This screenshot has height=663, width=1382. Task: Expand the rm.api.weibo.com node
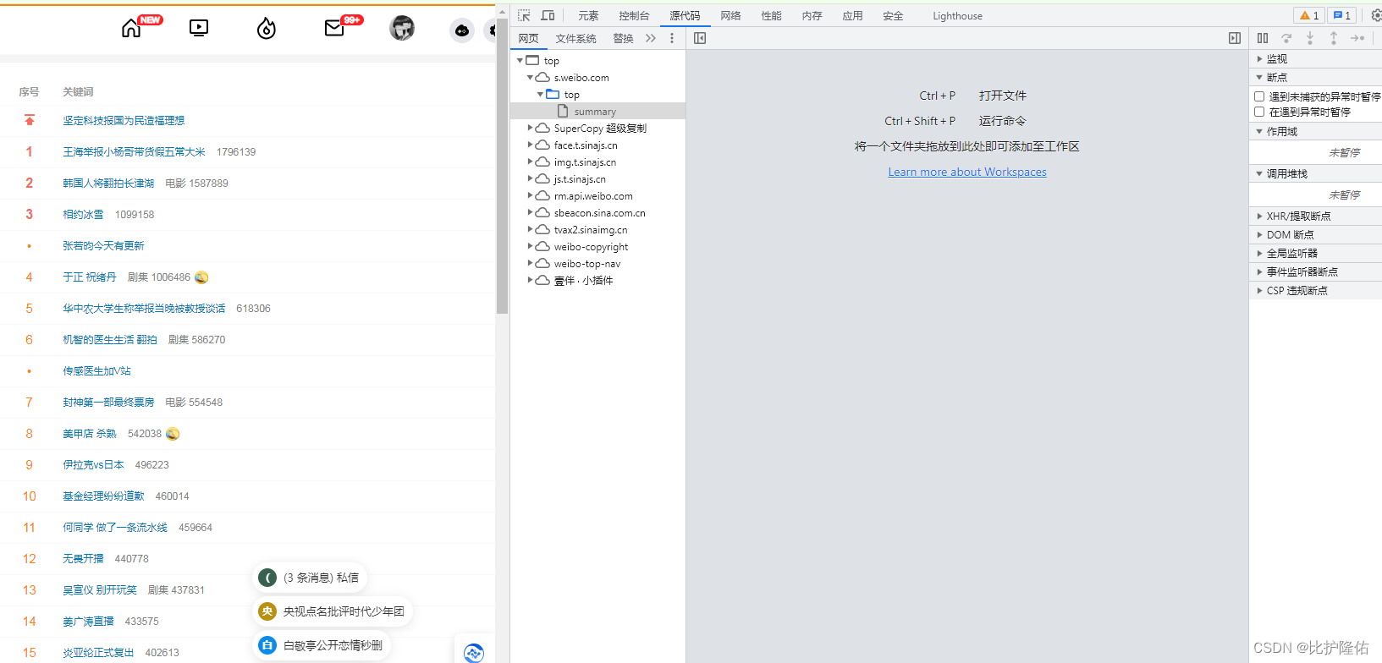click(x=531, y=195)
